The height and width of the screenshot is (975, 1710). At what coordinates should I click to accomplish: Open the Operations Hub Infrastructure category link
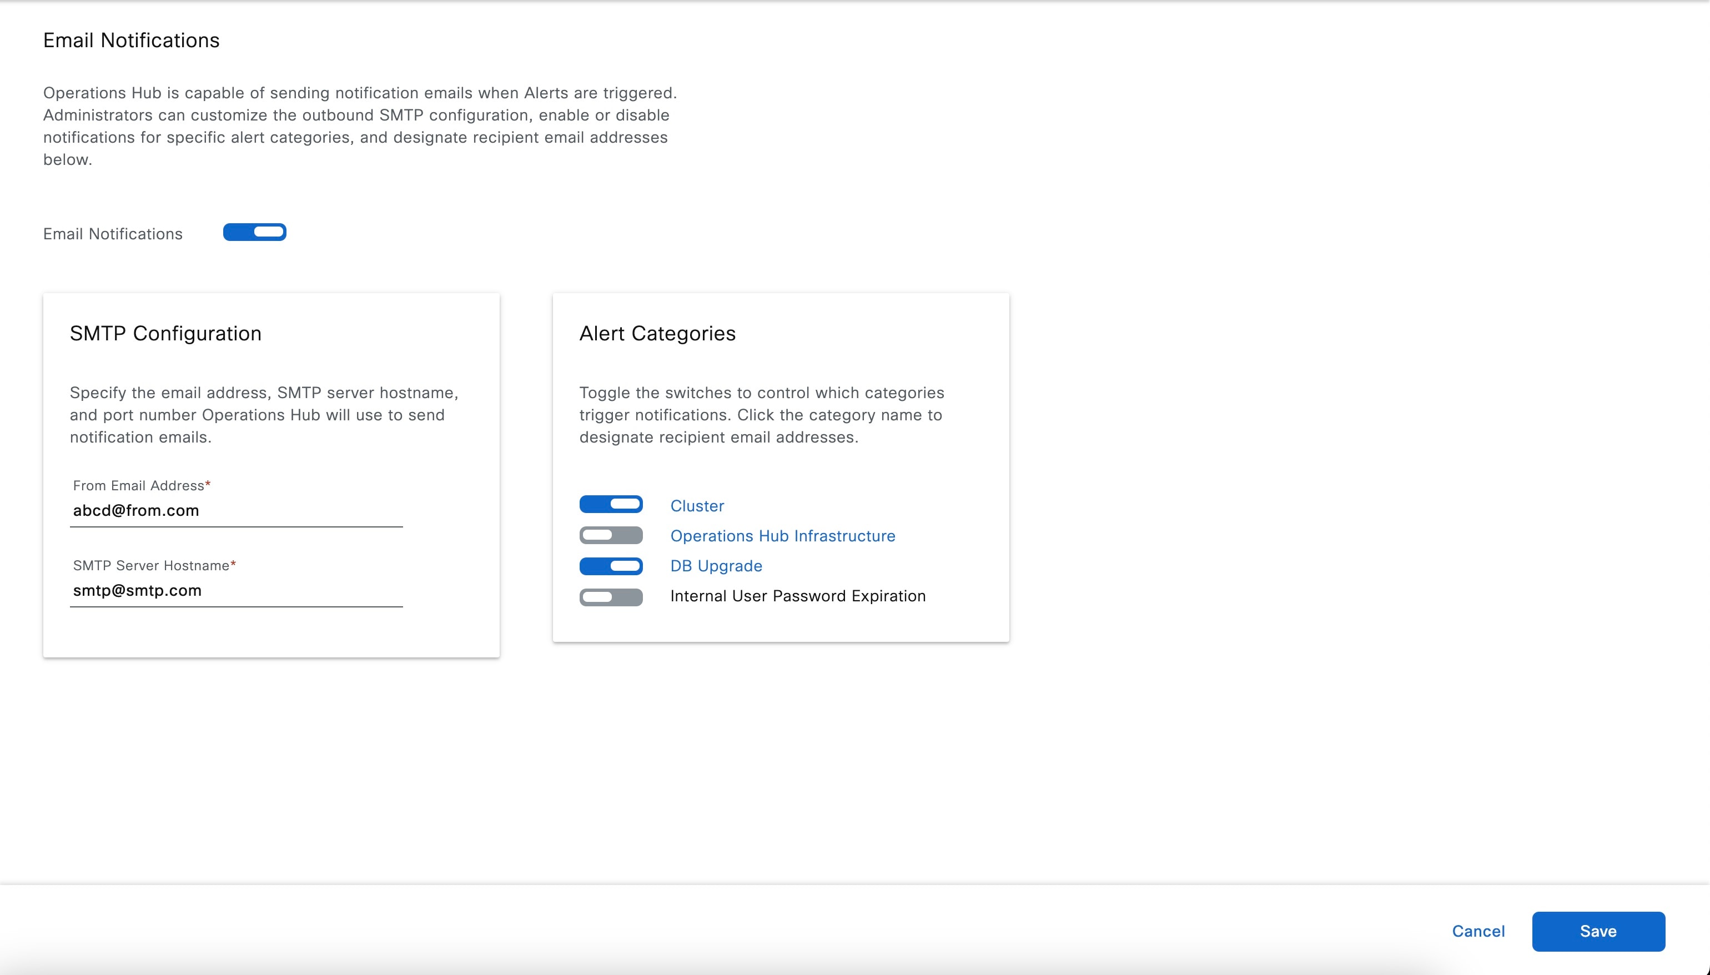pyautogui.click(x=782, y=536)
